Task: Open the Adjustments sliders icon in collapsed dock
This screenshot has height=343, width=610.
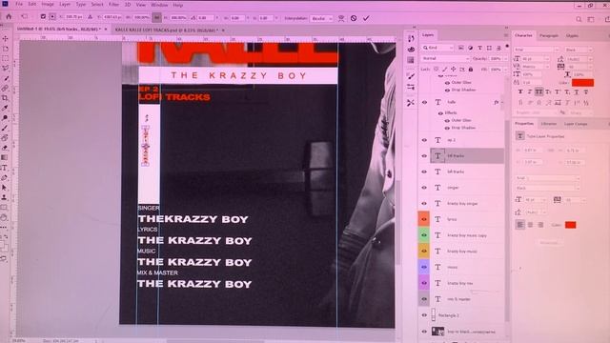Action: [411, 87]
